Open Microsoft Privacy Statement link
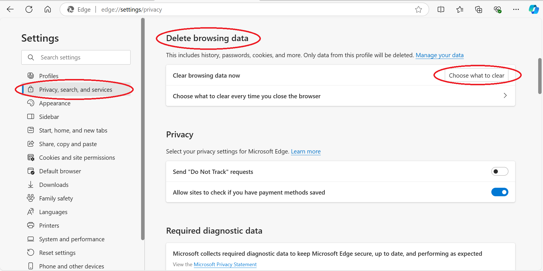Viewport: 543px width, 271px height. click(225, 264)
